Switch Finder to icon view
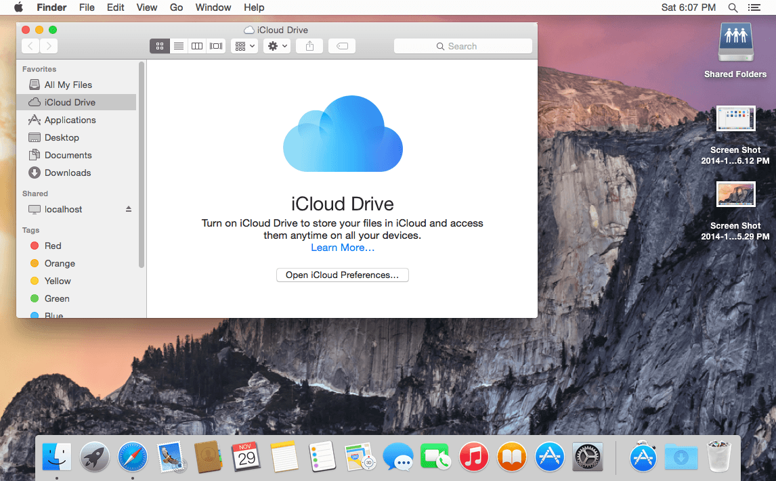The width and height of the screenshot is (776, 481). point(159,46)
